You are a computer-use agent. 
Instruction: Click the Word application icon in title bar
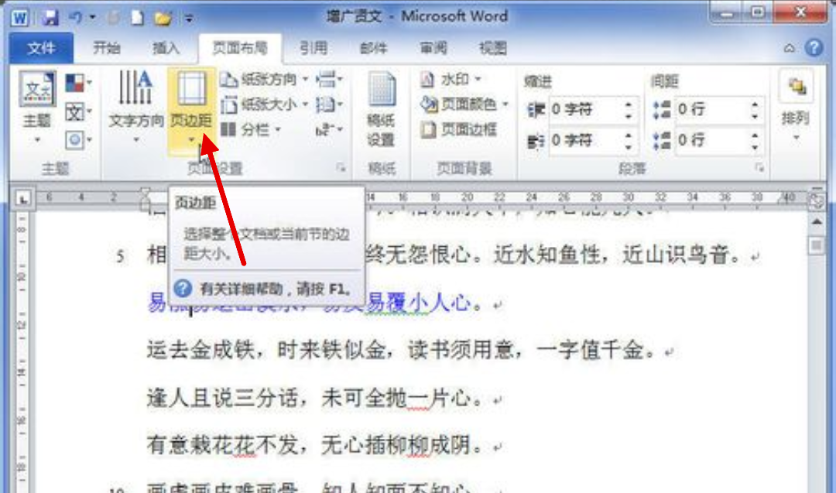click(19, 18)
